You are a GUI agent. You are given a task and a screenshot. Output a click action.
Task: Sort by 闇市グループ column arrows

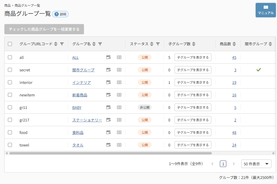pos(270,44)
